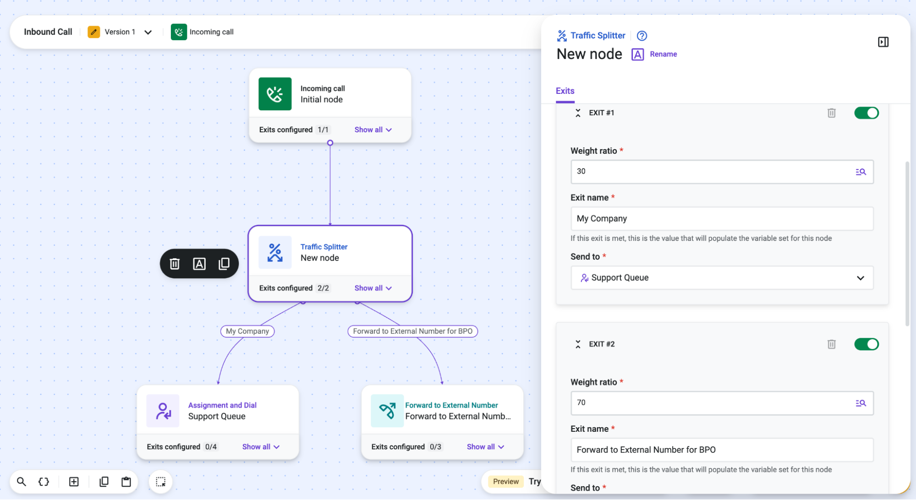Open the Send to Support Queue dropdown
Image resolution: width=916 pixels, height=500 pixels.
[x=722, y=277]
